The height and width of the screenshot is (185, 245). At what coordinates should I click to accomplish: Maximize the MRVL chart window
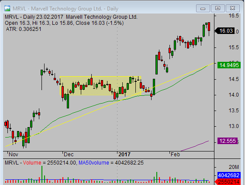[217, 8]
